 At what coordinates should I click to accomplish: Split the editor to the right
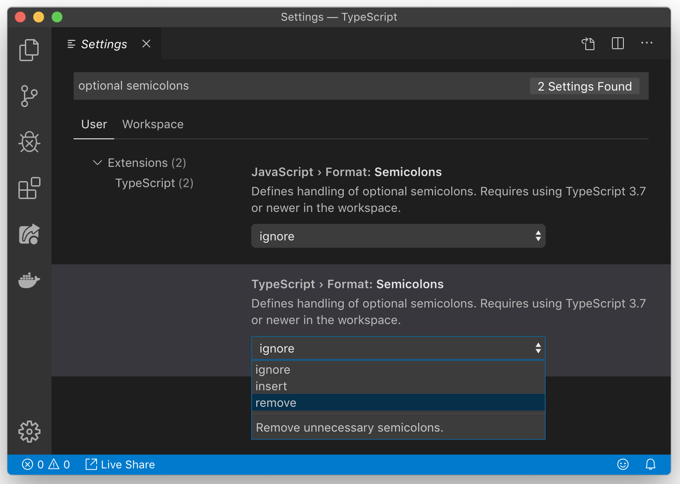coord(617,44)
